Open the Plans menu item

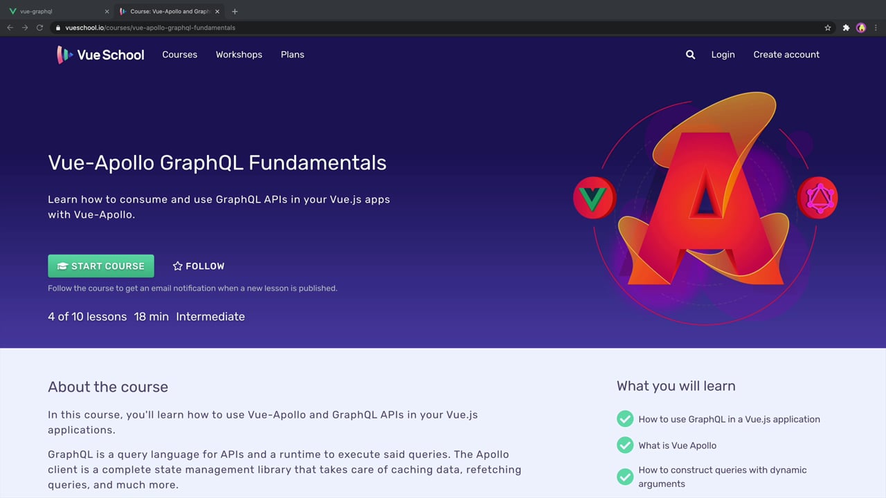(x=292, y=55)
